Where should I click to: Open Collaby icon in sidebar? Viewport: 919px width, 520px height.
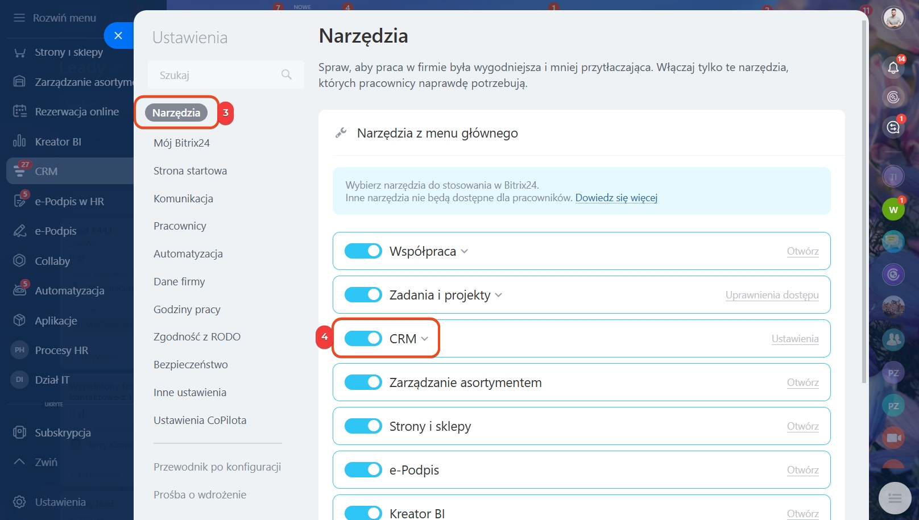click(19, 260)
